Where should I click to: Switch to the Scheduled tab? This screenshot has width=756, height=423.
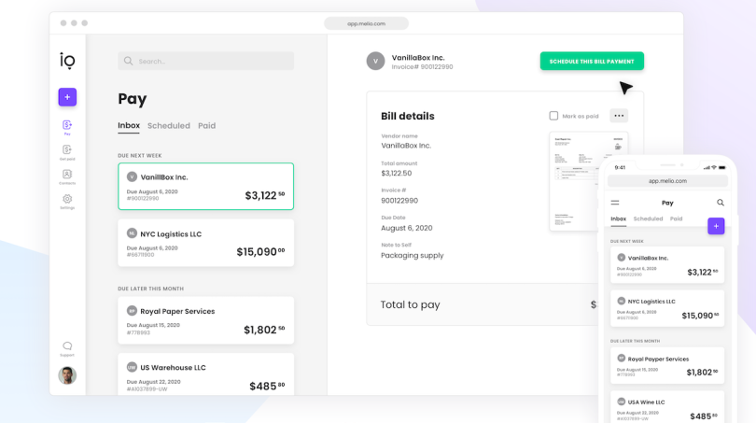coord(168,126)
